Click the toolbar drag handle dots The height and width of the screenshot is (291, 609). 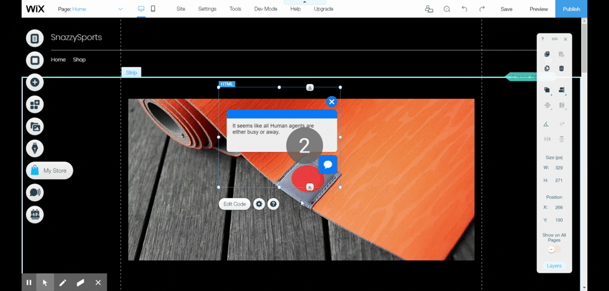click(x=554, y=39)
